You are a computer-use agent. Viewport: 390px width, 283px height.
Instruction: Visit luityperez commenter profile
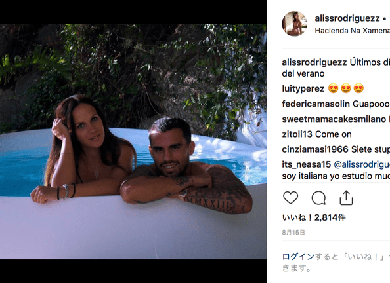tap(303, 88)
